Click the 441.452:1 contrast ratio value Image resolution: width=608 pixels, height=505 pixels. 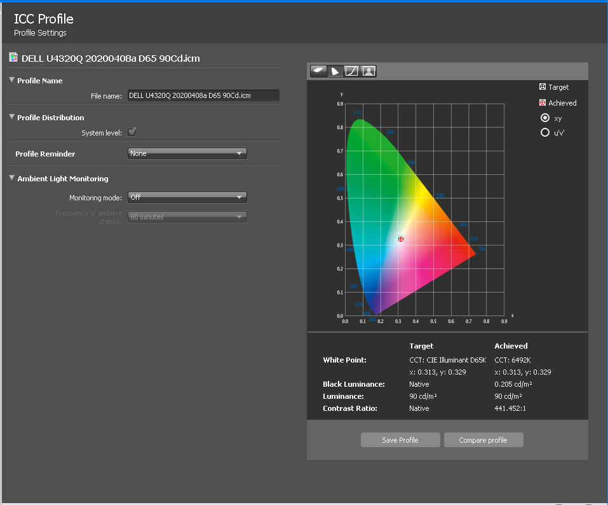[x=510, y=408]
